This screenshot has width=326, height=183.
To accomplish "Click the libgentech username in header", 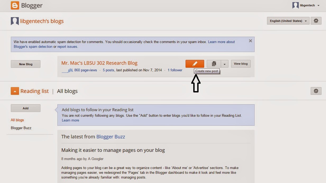I will [307, 6].
